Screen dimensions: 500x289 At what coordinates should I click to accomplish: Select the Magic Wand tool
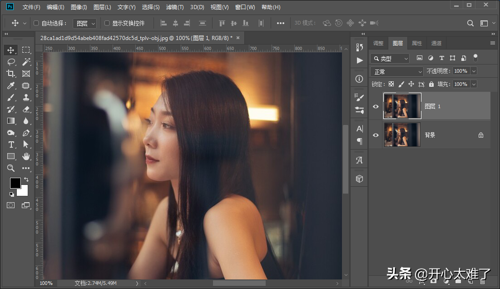[26, 62]
